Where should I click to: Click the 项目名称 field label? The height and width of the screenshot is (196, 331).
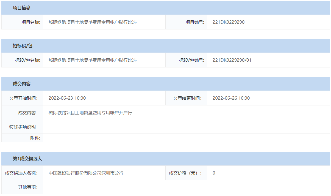coord(31,22)
